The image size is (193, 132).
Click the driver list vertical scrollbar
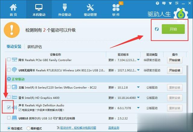click(187, 89)
